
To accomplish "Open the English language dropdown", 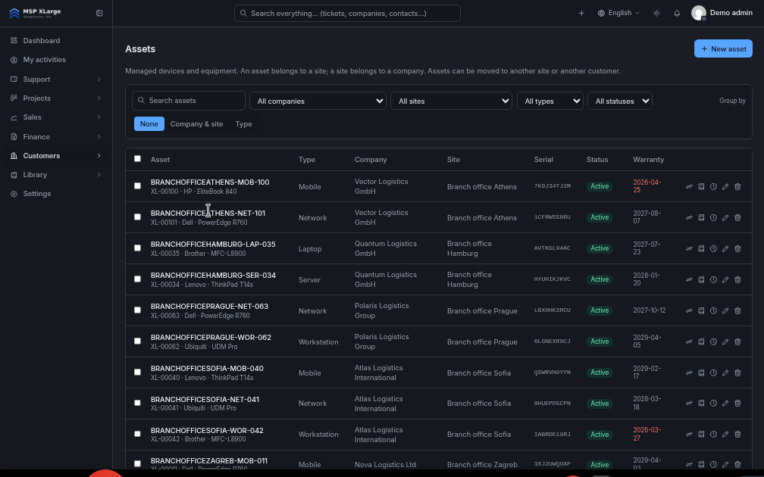I will click(x=618, y=13).
